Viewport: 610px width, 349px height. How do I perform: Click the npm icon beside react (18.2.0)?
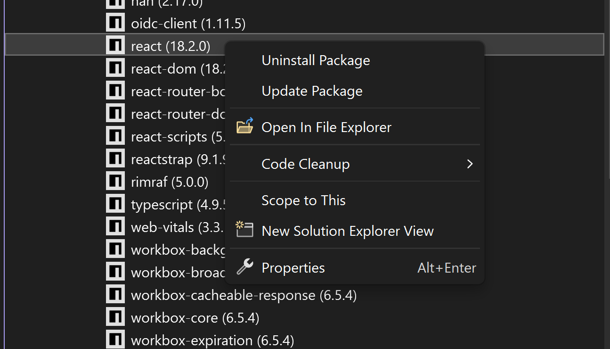[115, 45]
